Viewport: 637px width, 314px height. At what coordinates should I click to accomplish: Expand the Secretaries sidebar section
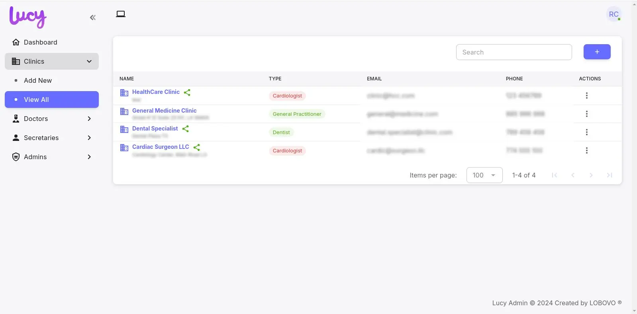pos(52,138)
